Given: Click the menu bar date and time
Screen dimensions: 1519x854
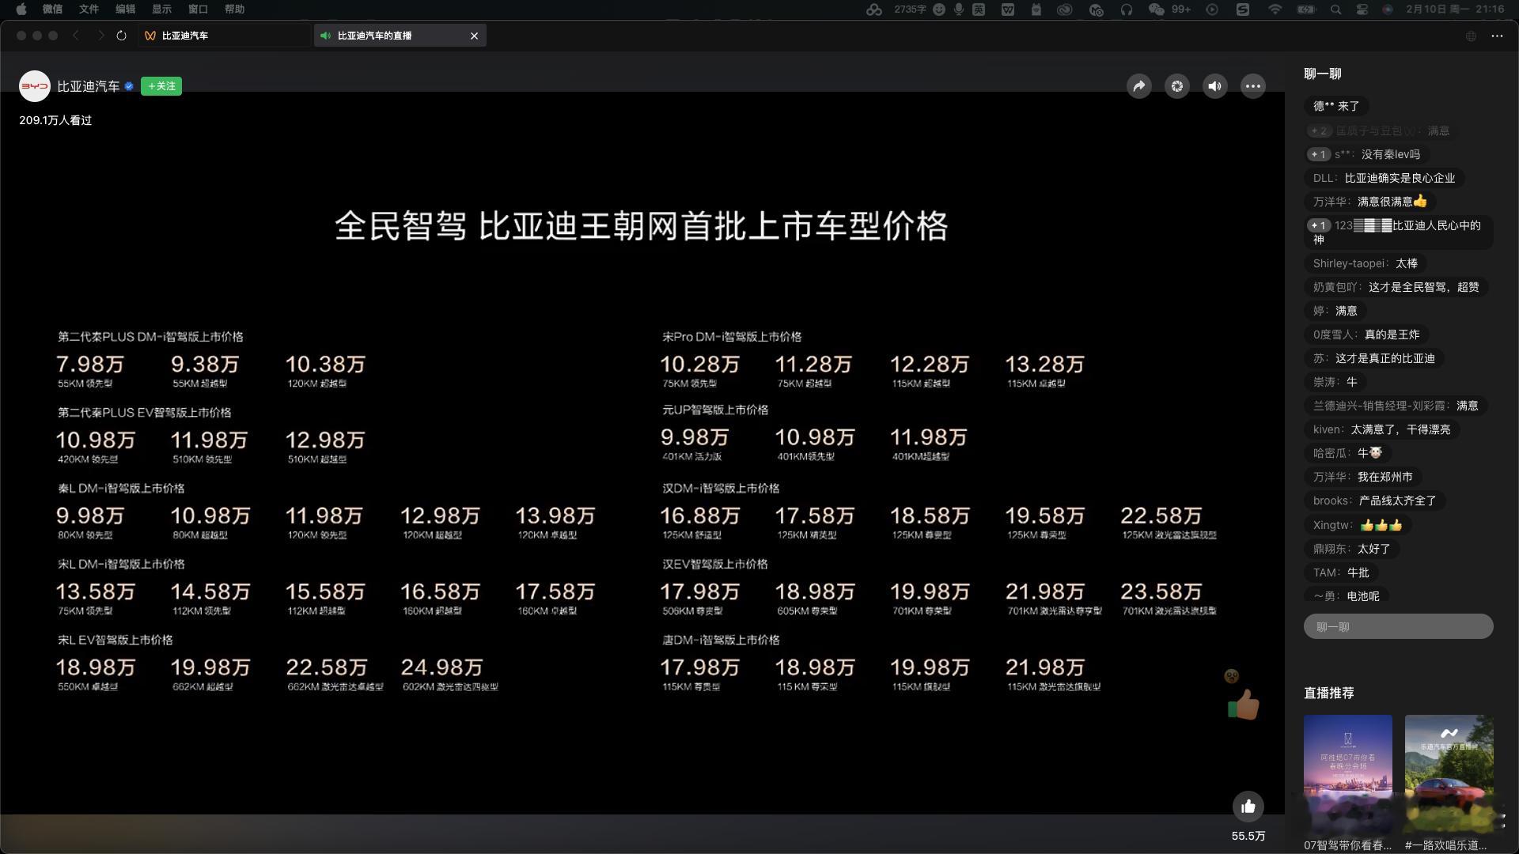Looking at the screenshot, I should [1455, 9].
